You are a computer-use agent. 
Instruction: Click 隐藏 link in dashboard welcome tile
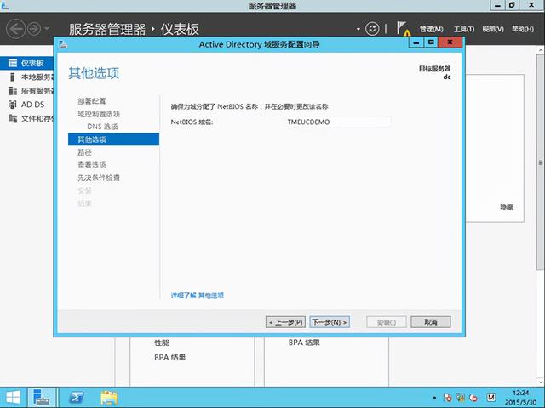point(507,207)
